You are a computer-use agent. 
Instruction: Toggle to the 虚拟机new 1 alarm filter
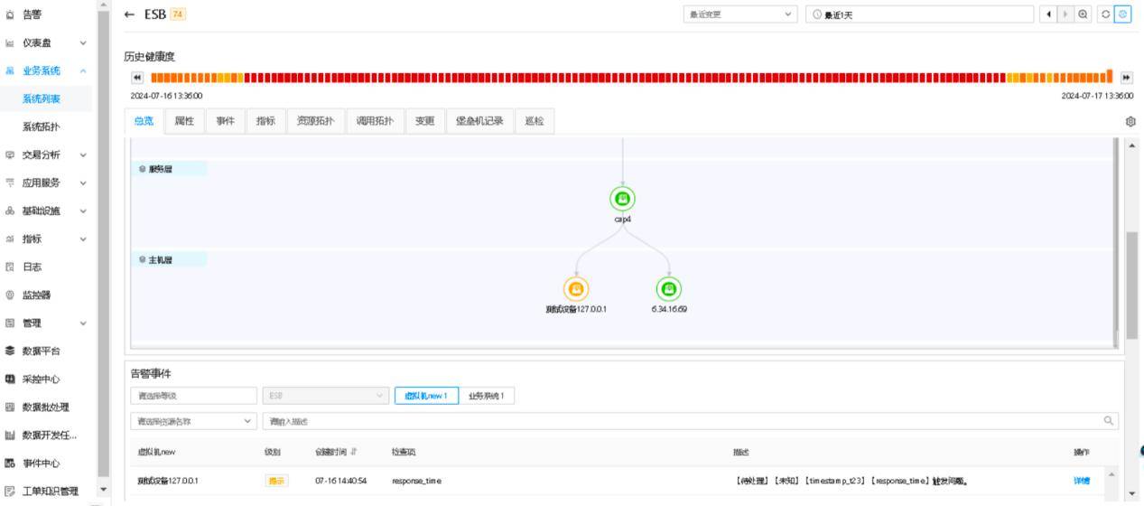tap(426, 396)
